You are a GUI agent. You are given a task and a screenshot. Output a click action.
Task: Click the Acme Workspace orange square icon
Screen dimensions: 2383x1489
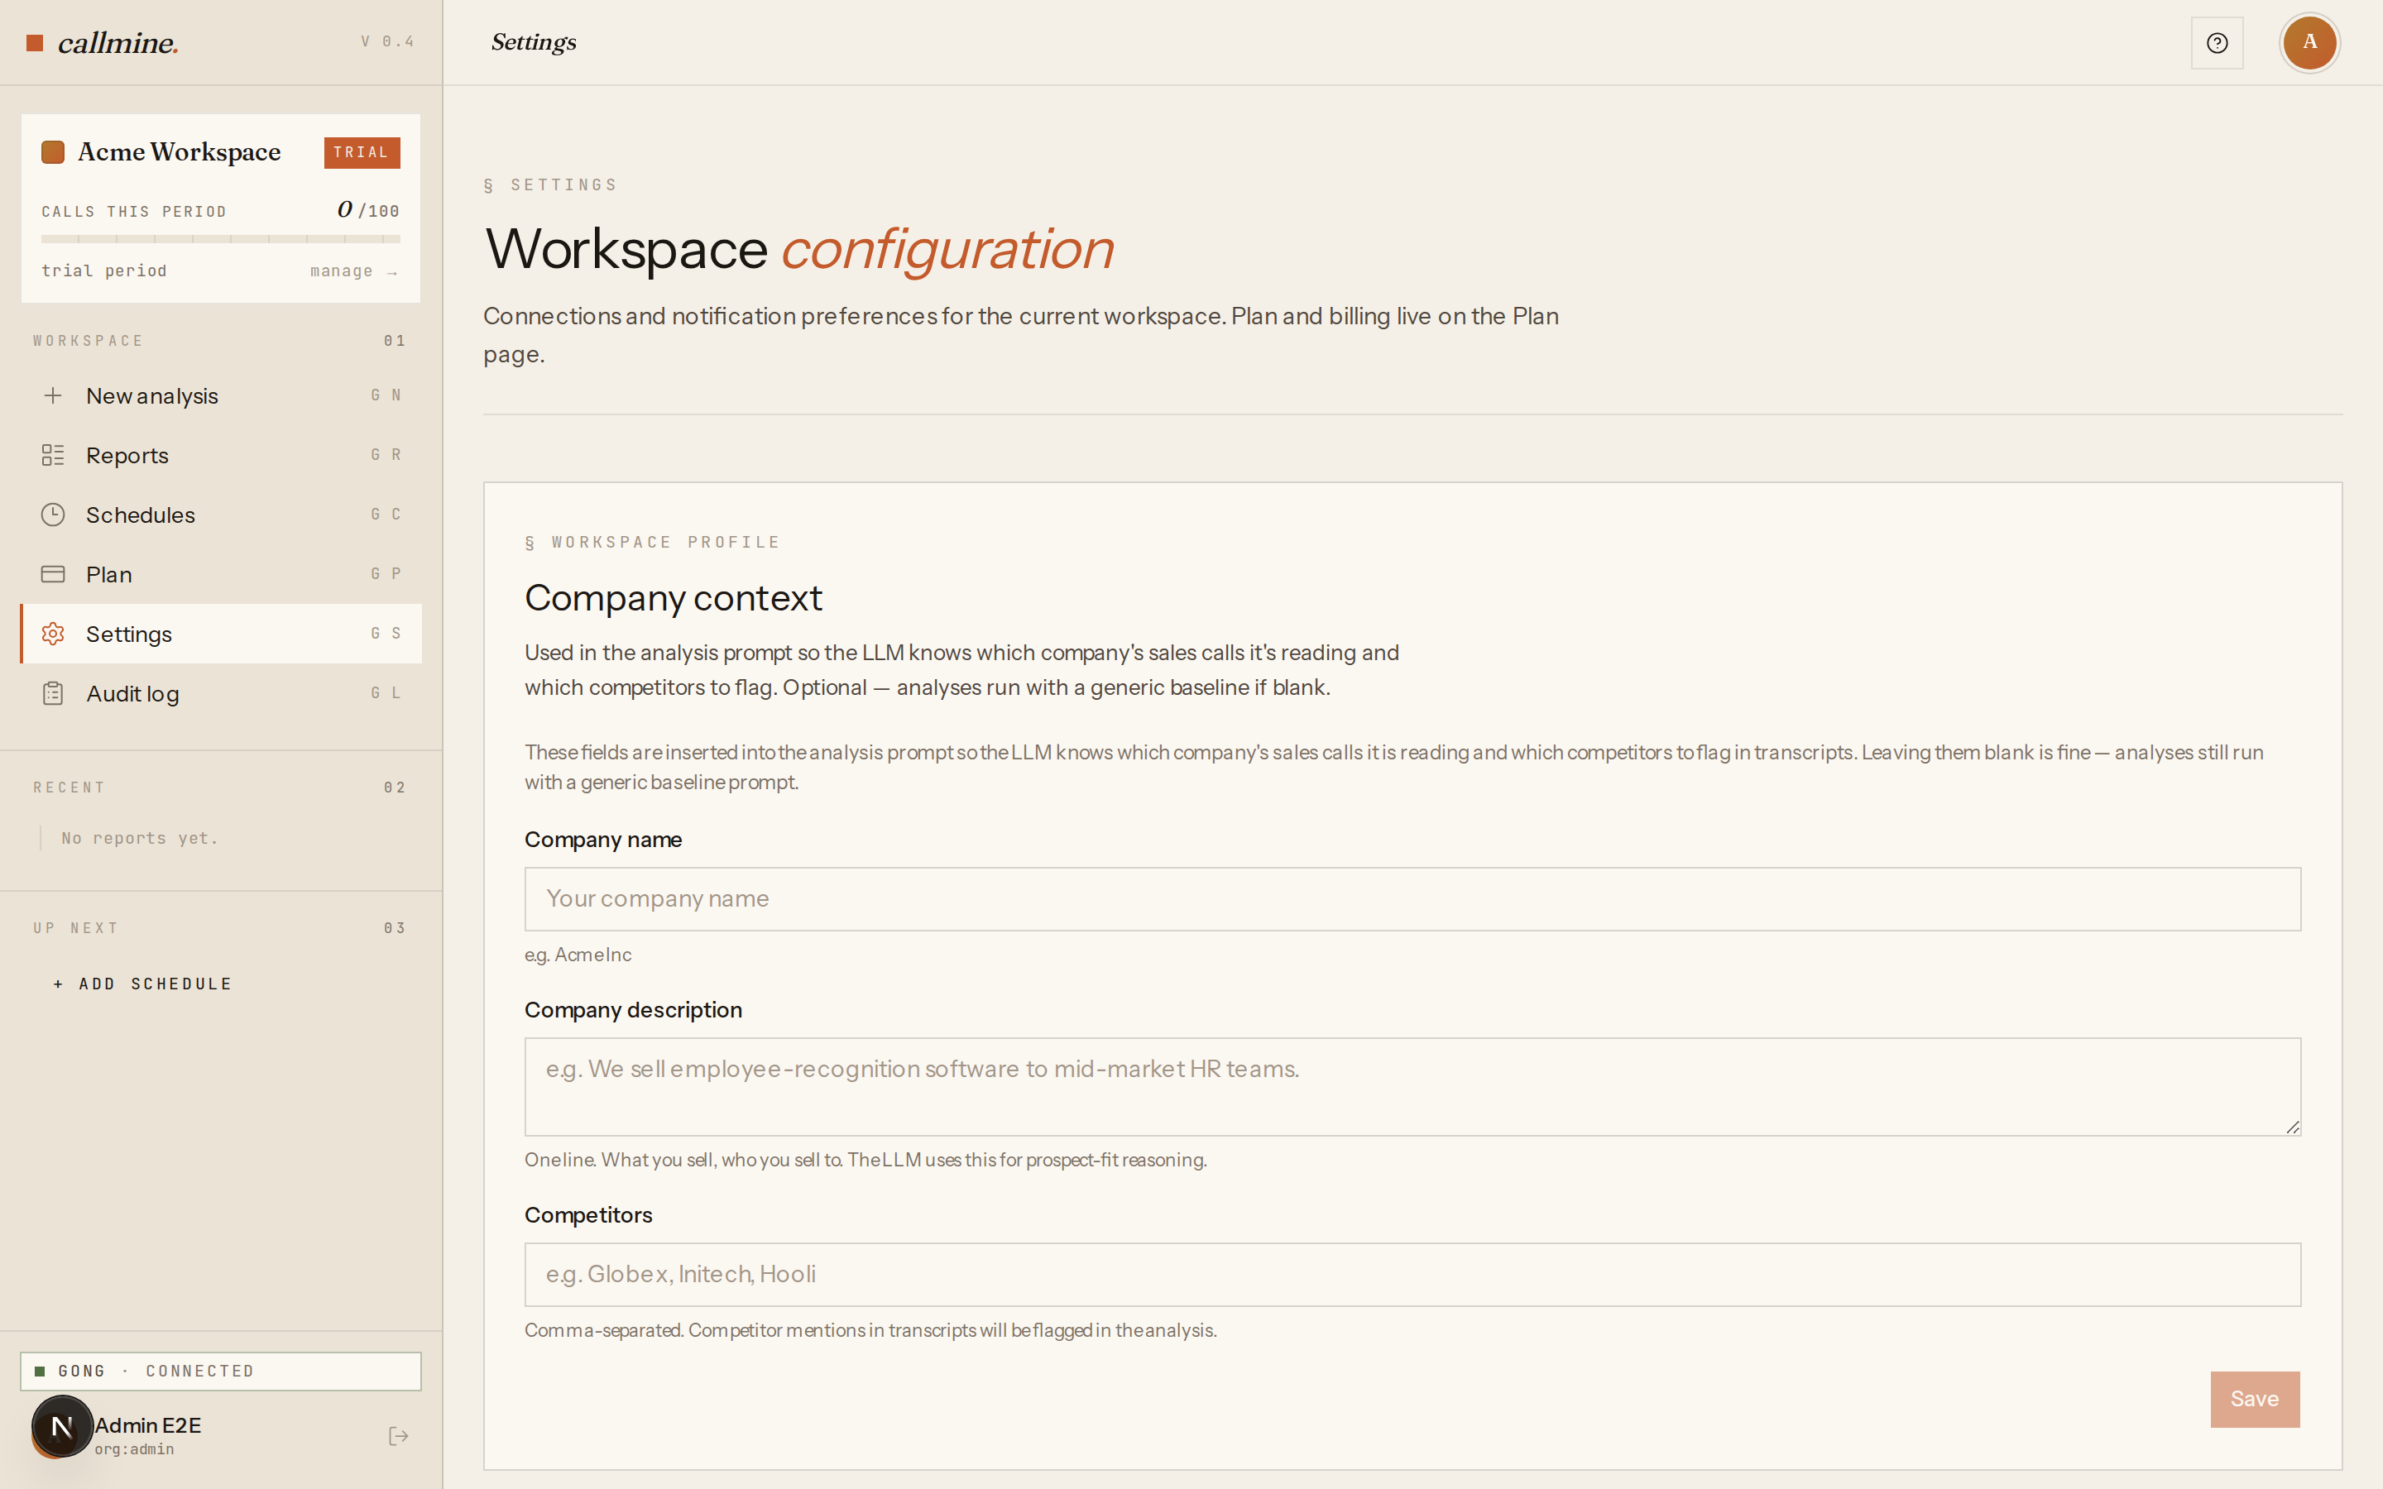pyautogui.click(x=53, y=151)
